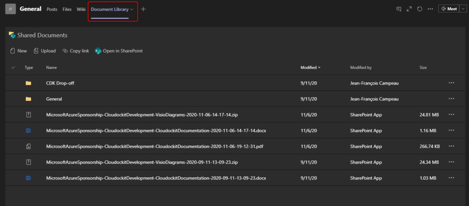Sort by the Name column header
Screen dimensions: 469x206
point(51,68)
